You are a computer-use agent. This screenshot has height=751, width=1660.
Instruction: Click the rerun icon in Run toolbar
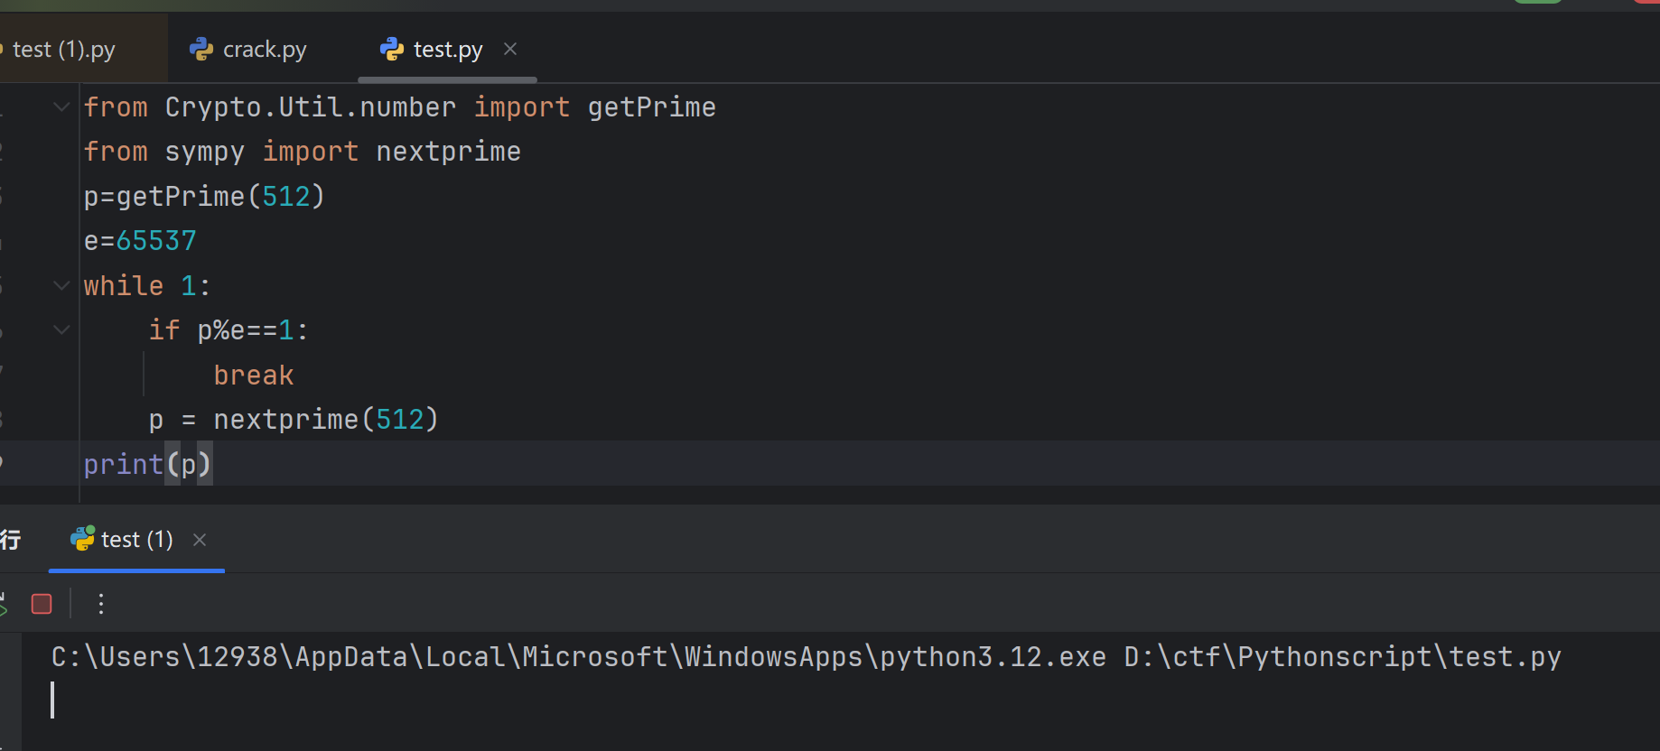click(3, 604)
